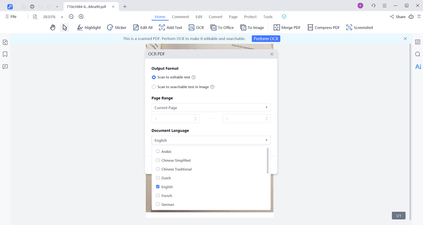
Task: Collapse the ribbon toolbar icon
Action: (x=419, y=17)
